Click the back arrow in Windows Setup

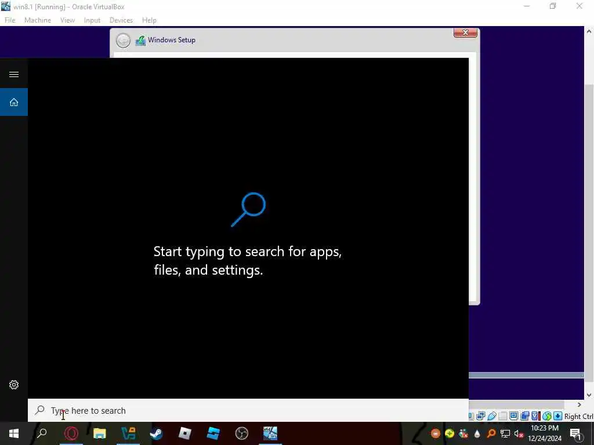point(123,41)
